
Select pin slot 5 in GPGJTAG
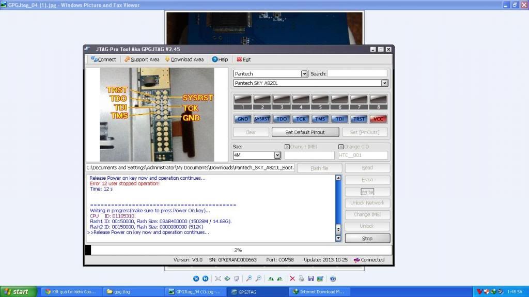320,102
